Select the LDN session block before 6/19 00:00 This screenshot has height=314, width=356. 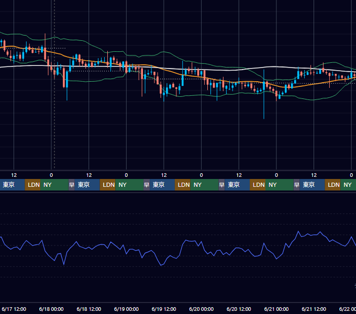(x=108, y=185)
